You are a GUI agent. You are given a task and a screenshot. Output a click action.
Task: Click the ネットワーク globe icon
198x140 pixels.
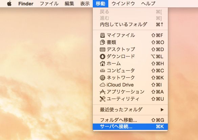click(x=103, y=78)
